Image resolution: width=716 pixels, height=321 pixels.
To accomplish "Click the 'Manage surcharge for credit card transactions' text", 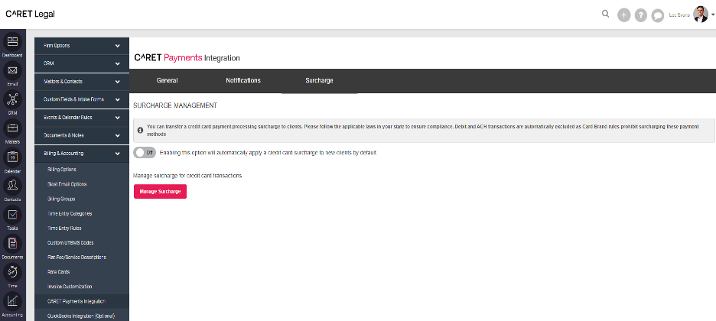I will pos(187,176).
